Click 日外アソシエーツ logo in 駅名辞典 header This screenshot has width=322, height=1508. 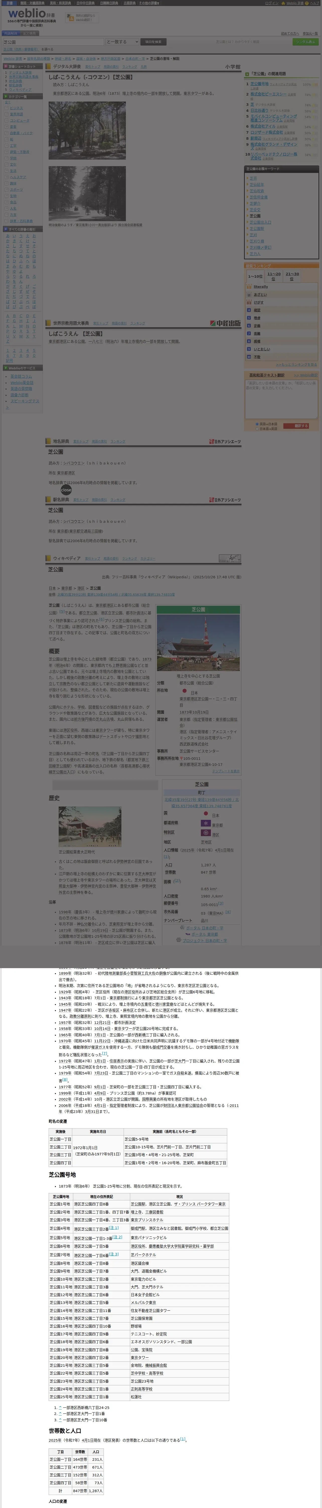pos(225,499)
